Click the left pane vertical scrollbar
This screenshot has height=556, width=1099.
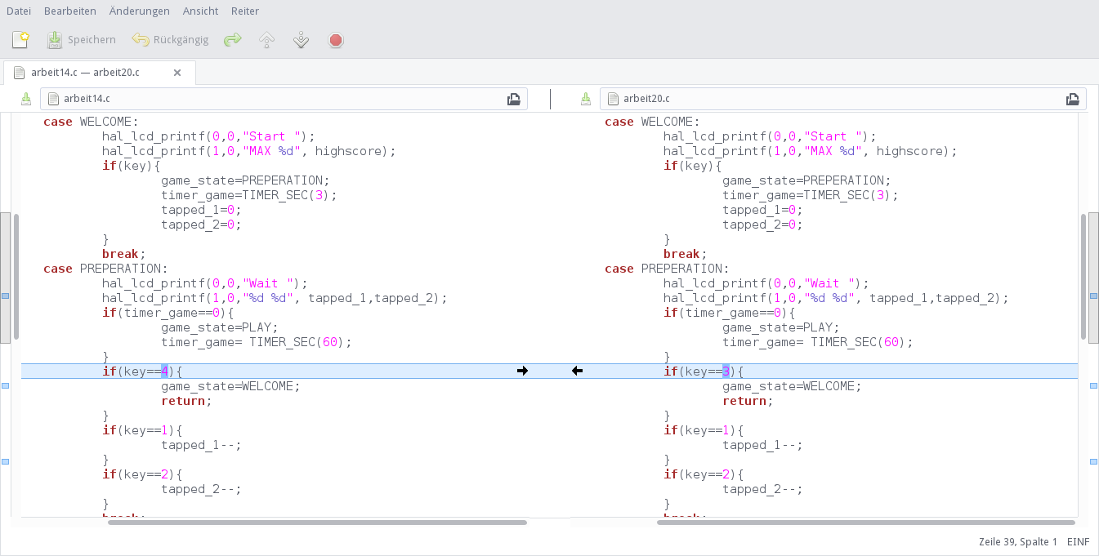click(16, 277)
